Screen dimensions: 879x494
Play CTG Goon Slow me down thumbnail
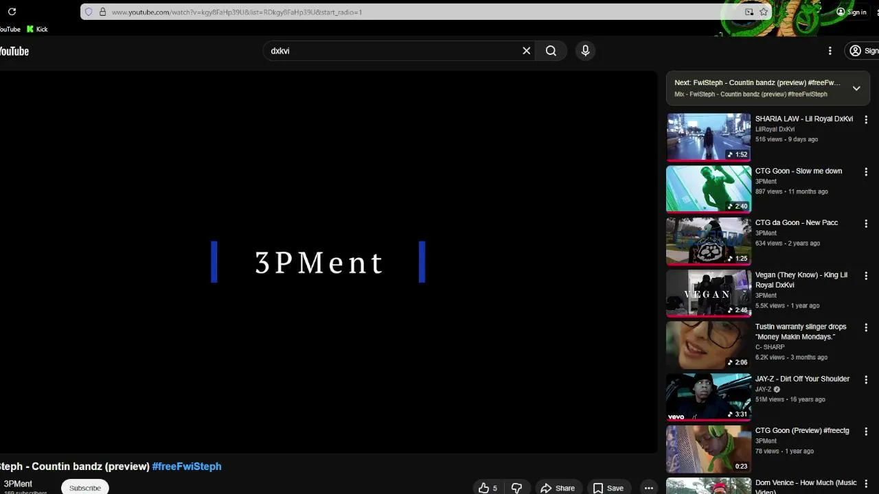(x=709, y=189)
